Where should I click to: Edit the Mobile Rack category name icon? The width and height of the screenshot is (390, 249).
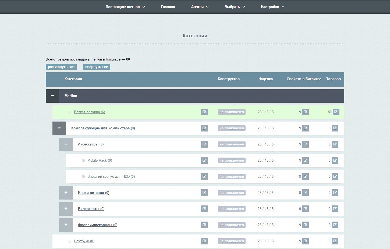coord(204,160)
